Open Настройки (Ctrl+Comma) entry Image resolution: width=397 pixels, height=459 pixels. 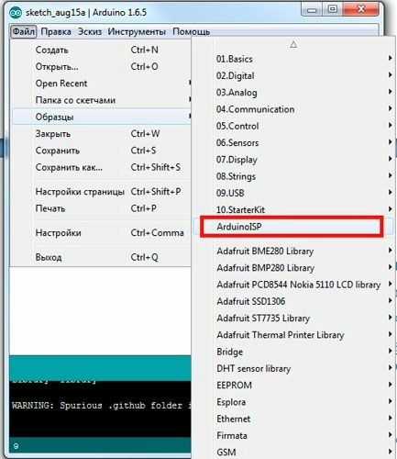[101, 233]
